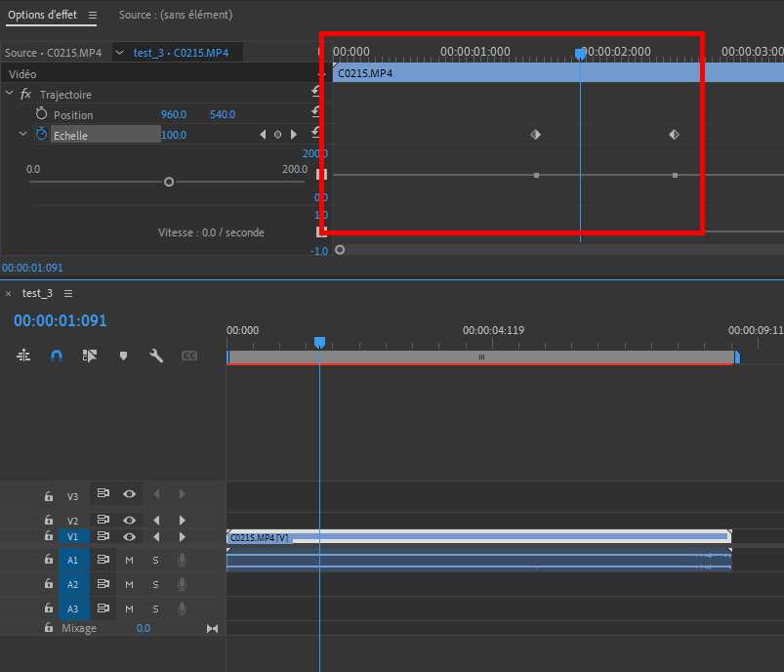The height and width of the screenshot is (672, 784).
Task: Hide track V1 with eye icon
Action: (x=130, y=537)
